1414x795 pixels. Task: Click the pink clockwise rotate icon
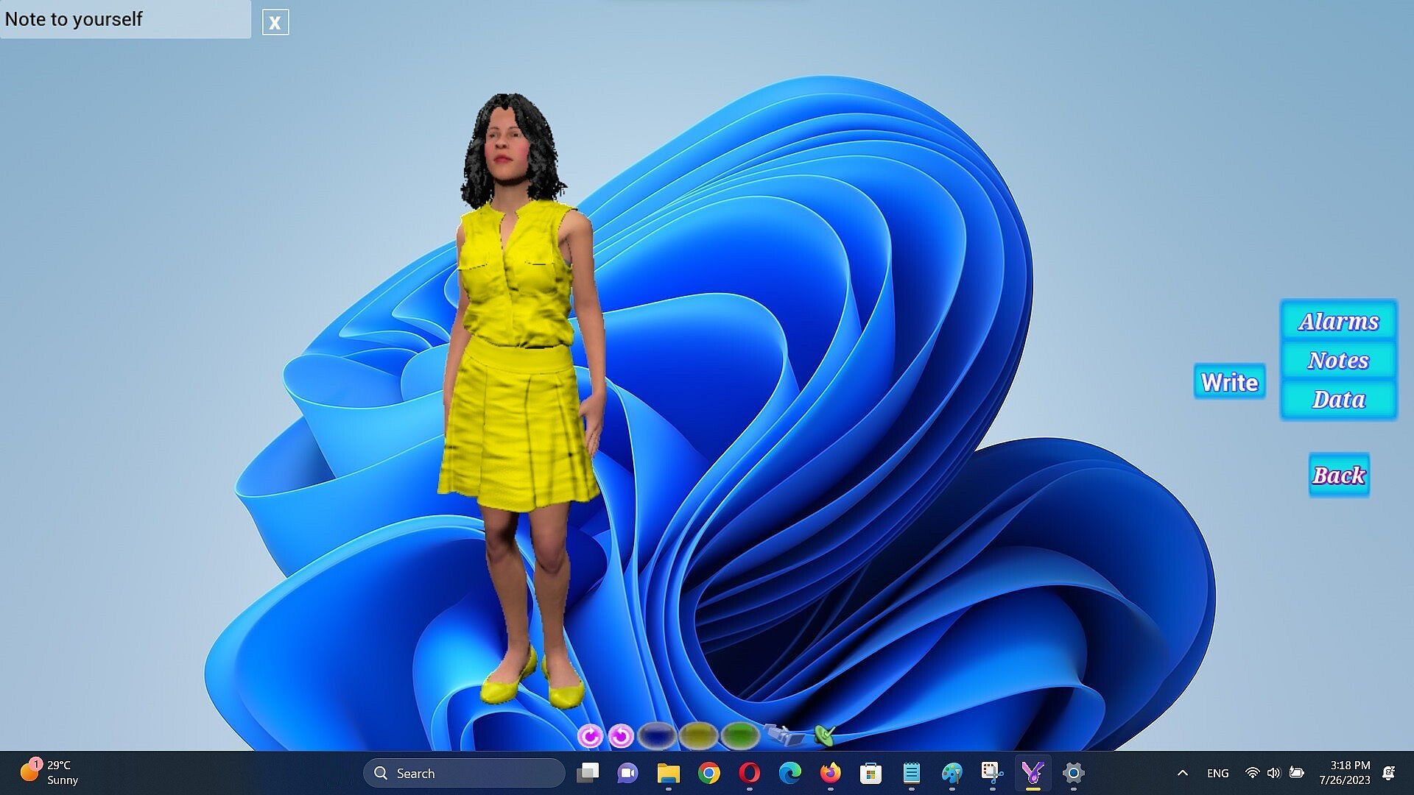click(589, 735)
